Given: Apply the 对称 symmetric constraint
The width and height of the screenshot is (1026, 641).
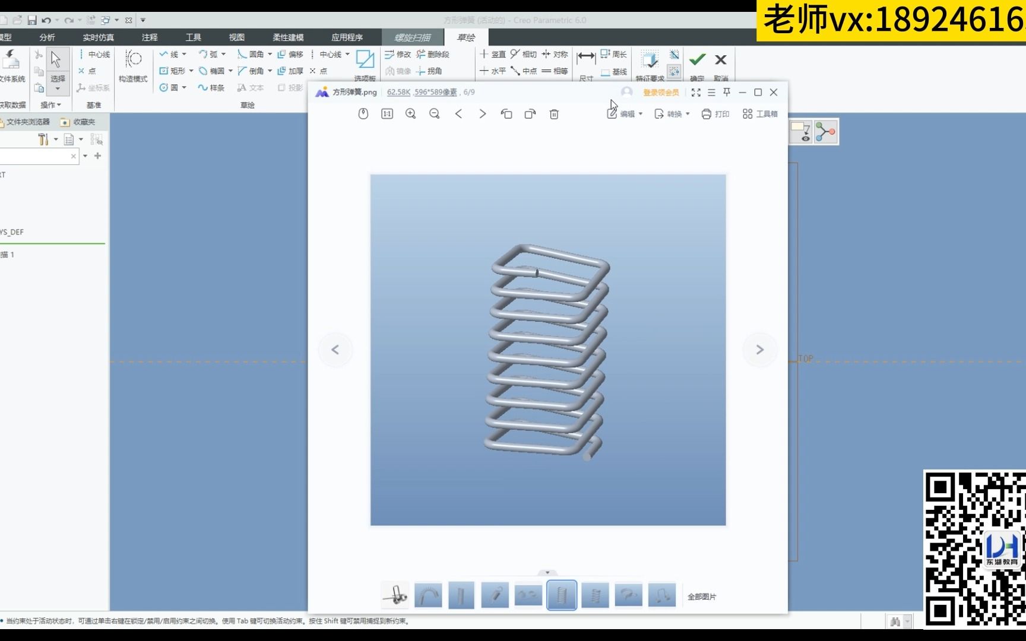Looking at the screenshot, I should click(555, 54).
